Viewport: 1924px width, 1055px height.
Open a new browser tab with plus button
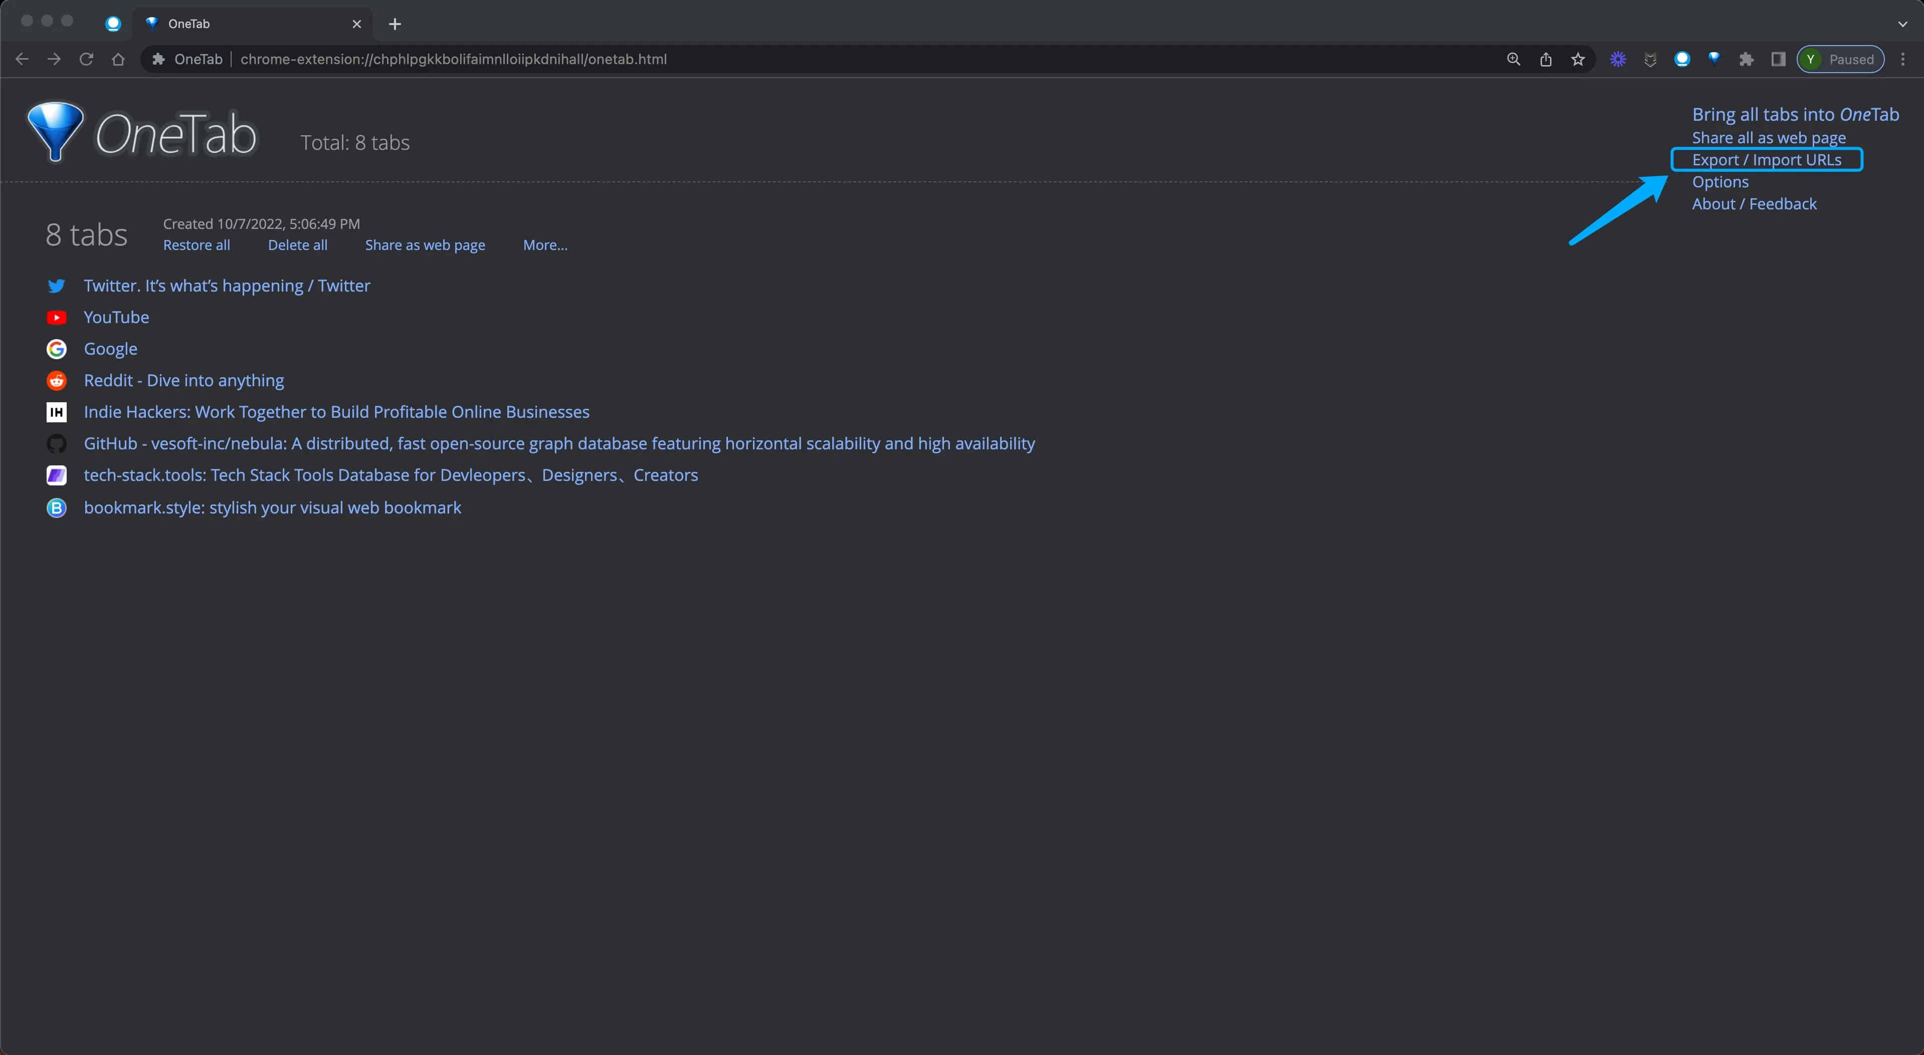395,24
